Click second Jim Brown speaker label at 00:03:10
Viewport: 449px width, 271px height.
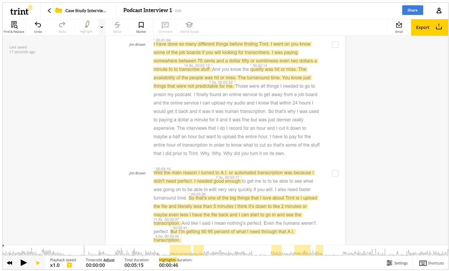click(x=137, y=173)
